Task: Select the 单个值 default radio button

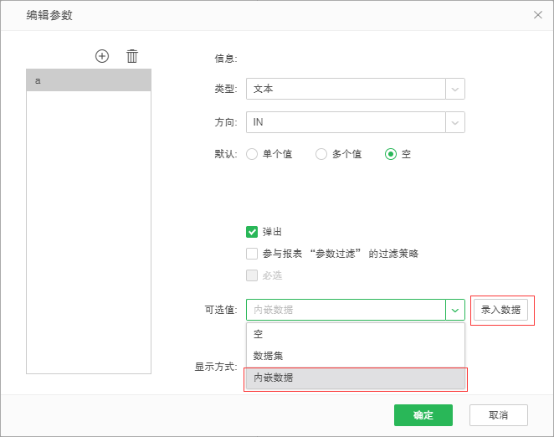Action: (x=252, y=154)
